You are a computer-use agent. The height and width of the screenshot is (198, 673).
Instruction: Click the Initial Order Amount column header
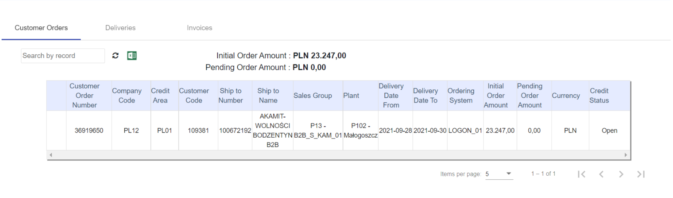pyautogui.click(x=496, y=96)
